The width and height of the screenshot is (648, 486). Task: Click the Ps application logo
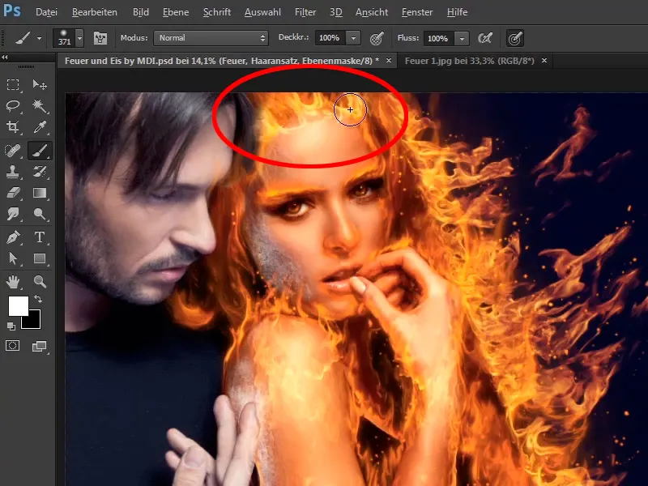point(11,11)
